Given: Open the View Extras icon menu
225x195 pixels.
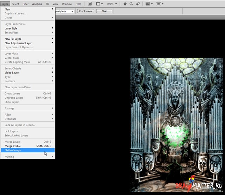Looking at the screenshot, I should [98, 4].
